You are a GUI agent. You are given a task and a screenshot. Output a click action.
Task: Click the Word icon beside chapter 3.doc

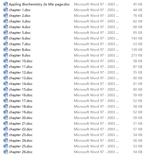pyautogui.click(x=6, y=21)
